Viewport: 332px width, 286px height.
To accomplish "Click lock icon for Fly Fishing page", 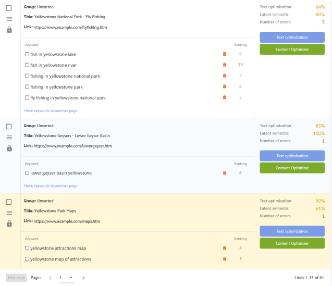I will click(9, 30).
